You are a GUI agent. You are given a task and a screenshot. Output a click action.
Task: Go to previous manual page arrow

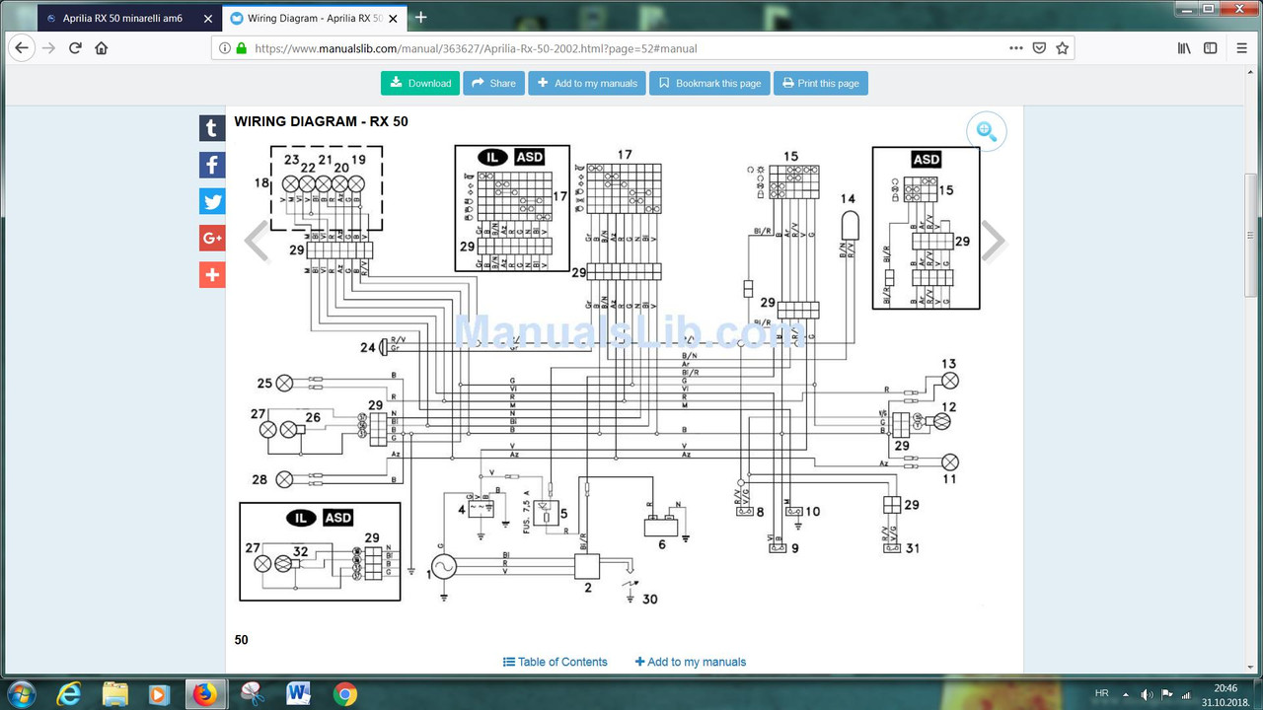(x=257, y=242)
